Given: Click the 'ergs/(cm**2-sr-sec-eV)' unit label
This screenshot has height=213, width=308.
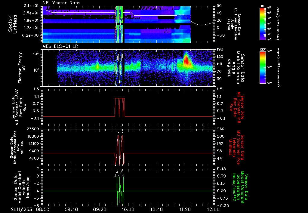Looking at the screenshot, I should tap(278, 67).
